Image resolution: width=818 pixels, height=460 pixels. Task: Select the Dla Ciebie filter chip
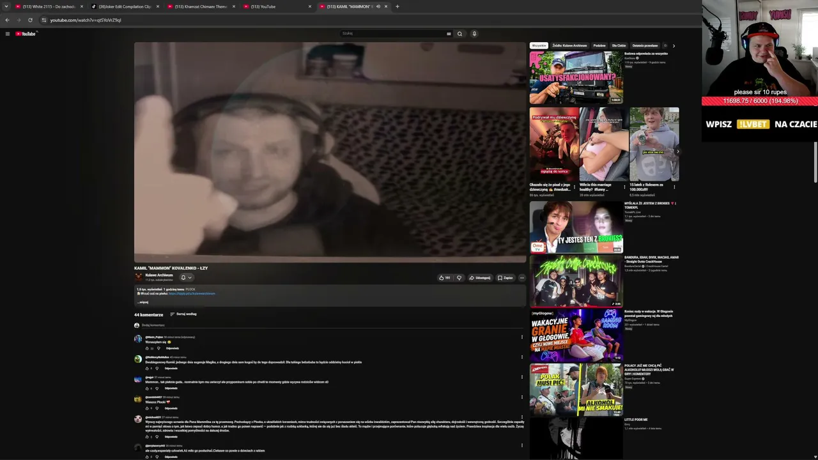pyautogui.click(x=619, y=45)
